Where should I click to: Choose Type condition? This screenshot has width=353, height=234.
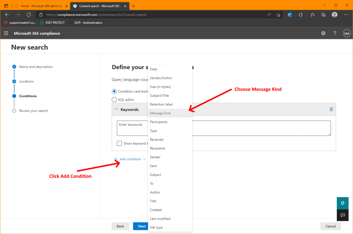[x=170, y=131]
